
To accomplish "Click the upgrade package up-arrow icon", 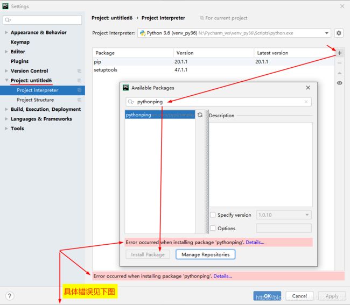I will pyautogui.click(x=340, y=73).
